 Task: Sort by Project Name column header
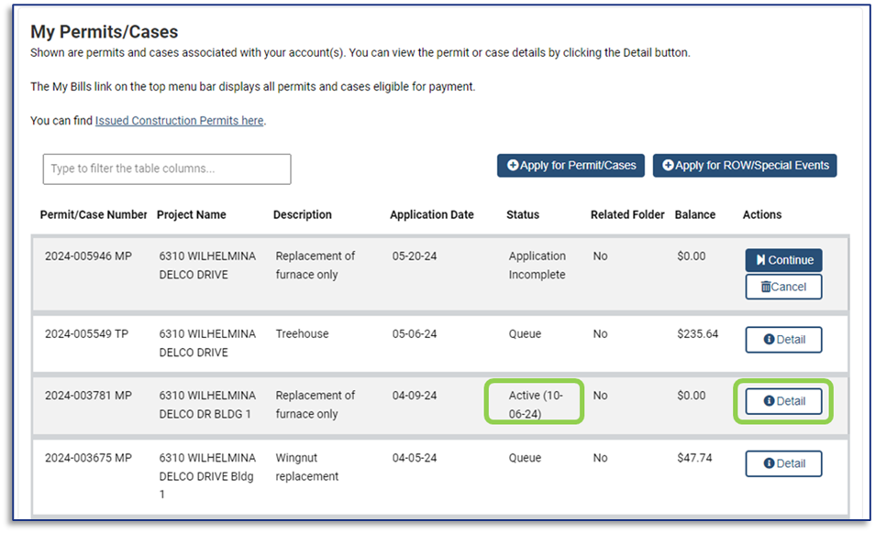tap(191, 215)
